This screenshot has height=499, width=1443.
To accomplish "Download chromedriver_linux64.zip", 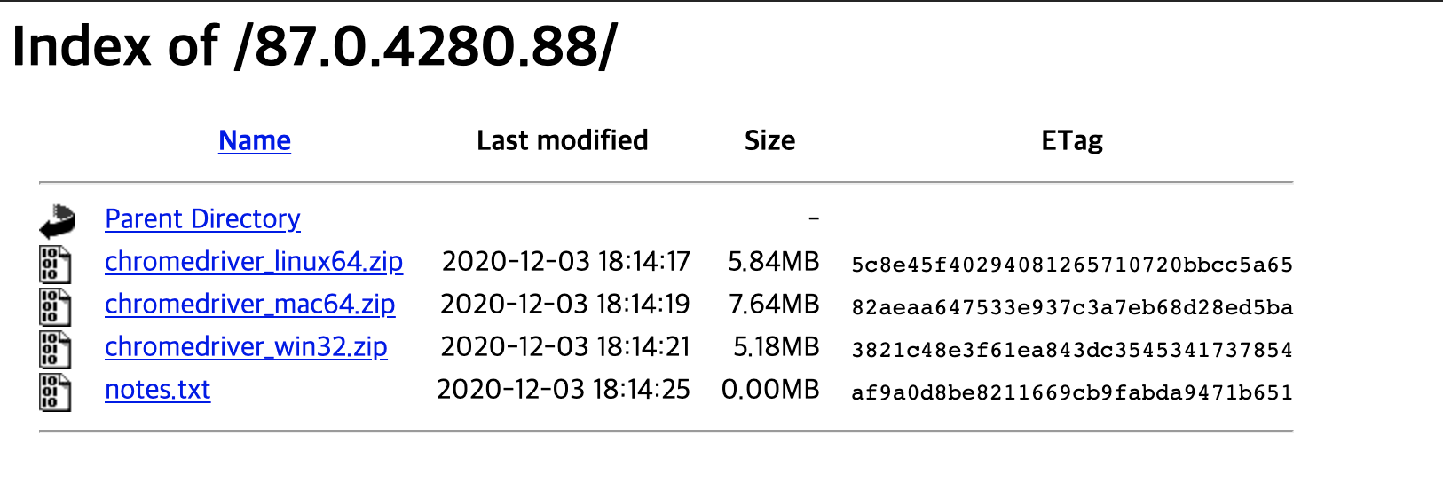I will 254,261.
